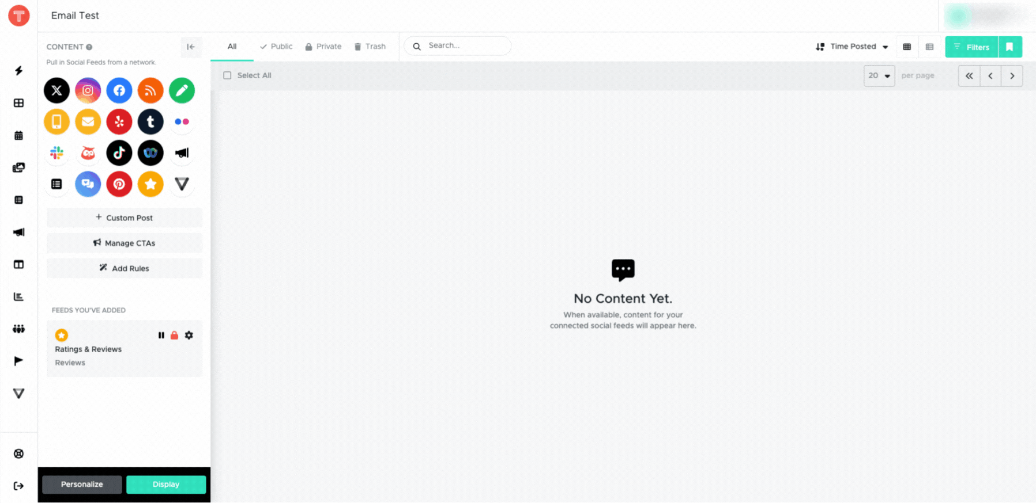
Task: Switch to list view layout
Action: coord(929,47)
